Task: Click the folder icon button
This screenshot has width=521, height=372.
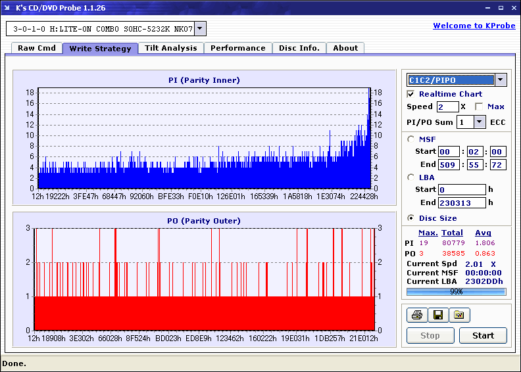Action: 459,315
